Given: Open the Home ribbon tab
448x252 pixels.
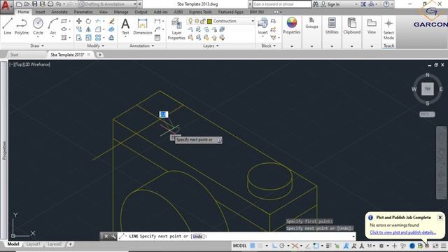Looking at the screenshot, I should 23,12.
